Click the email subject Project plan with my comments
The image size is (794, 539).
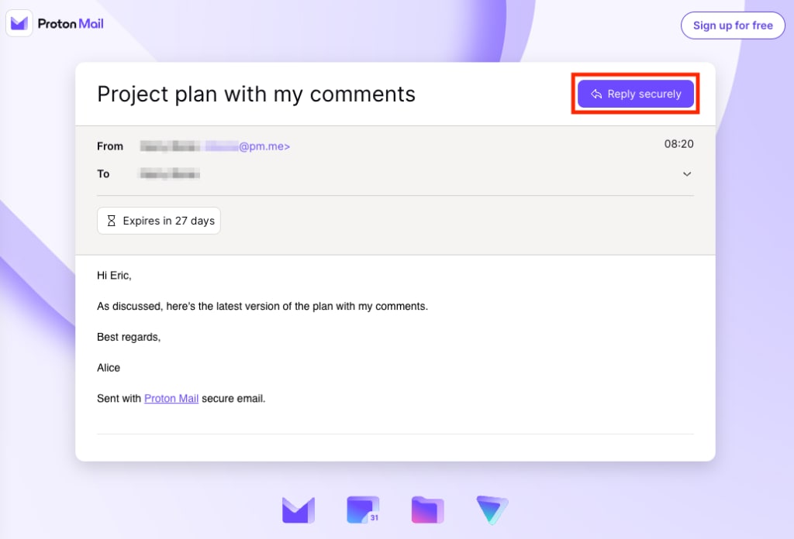[256, 94]
